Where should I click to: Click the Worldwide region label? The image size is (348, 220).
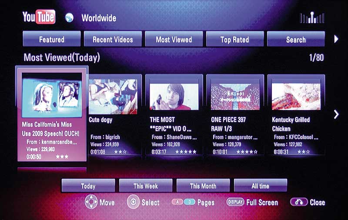99,18
